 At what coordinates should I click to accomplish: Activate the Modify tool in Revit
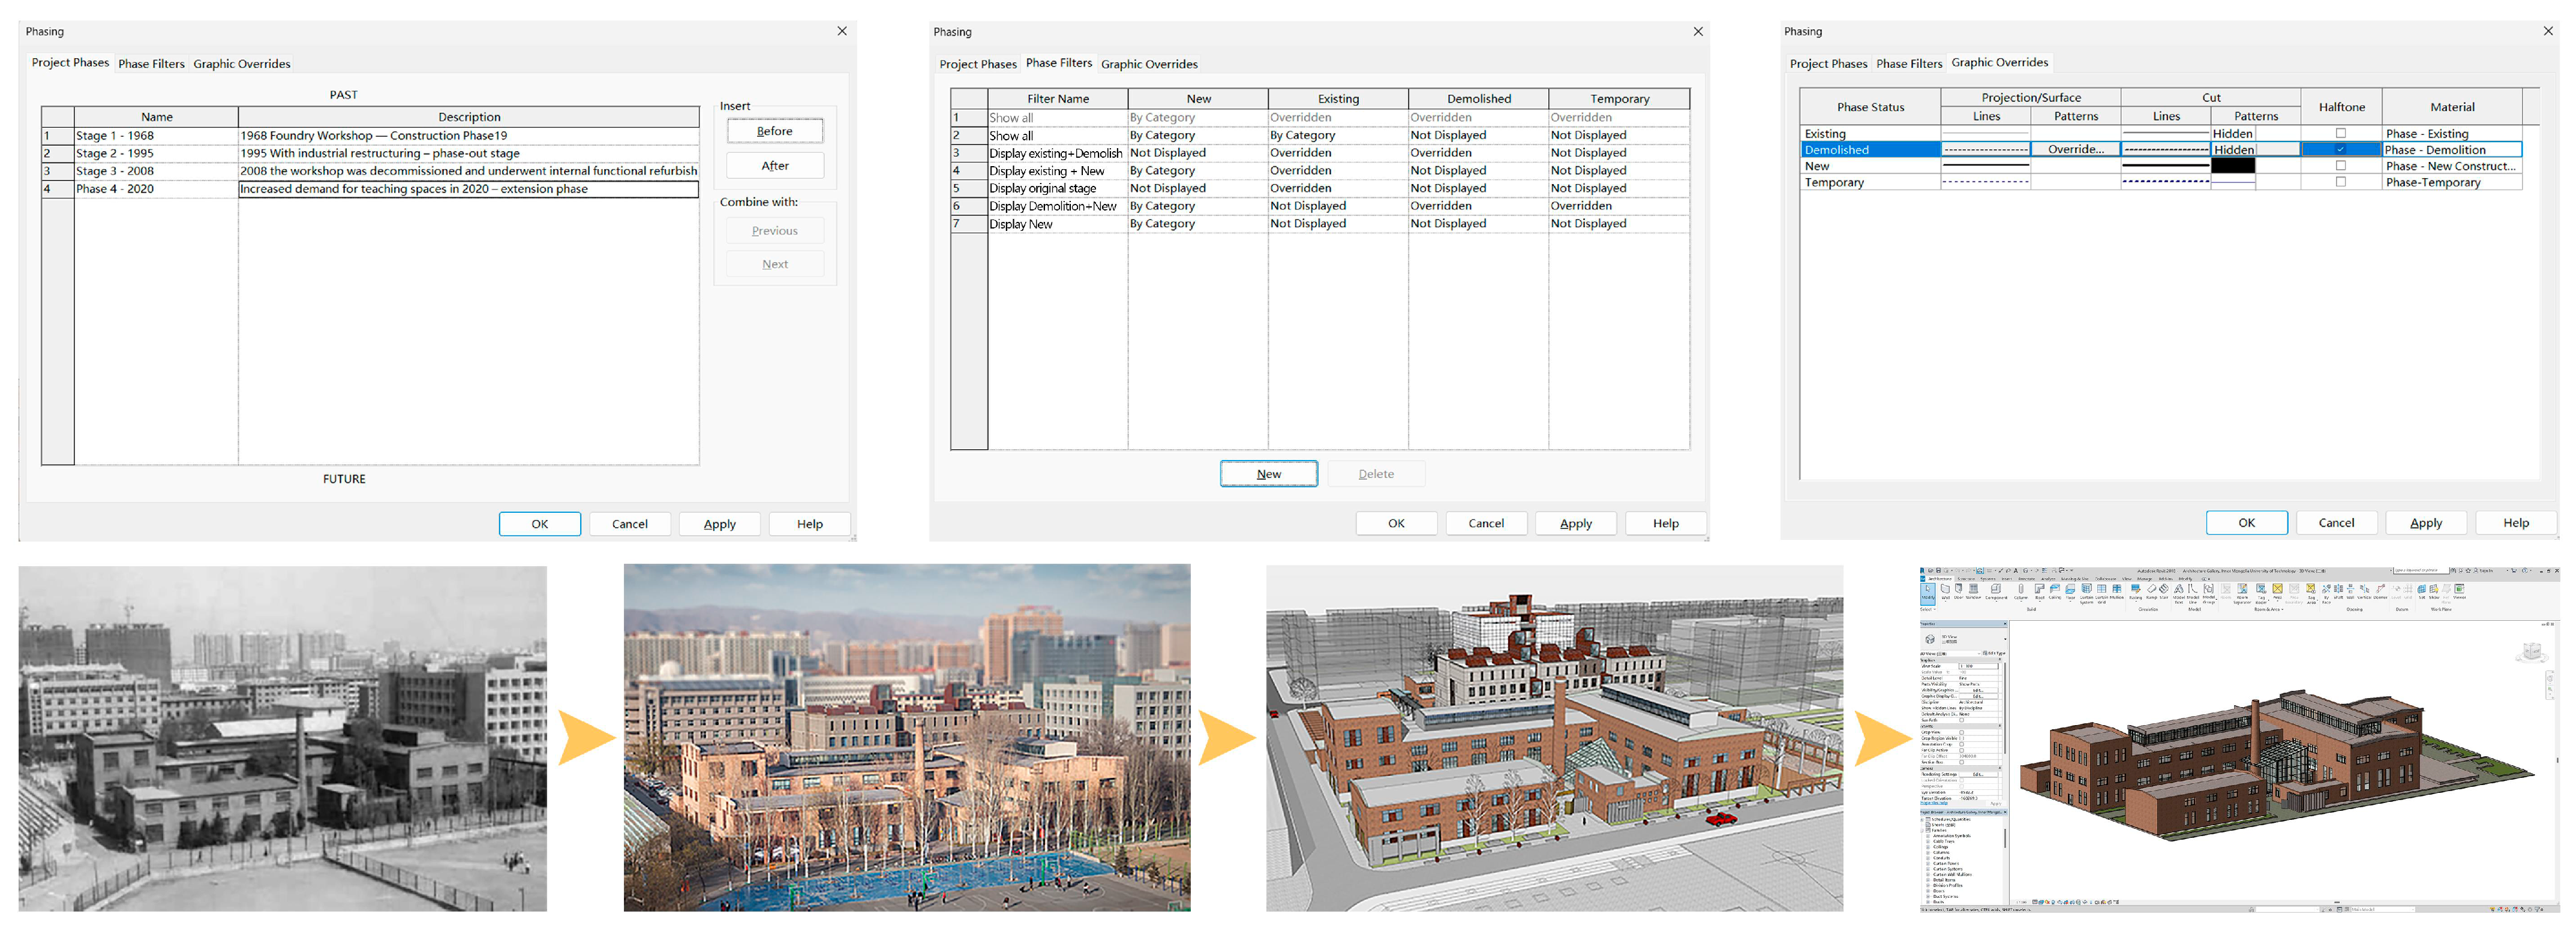[1928, 593]
